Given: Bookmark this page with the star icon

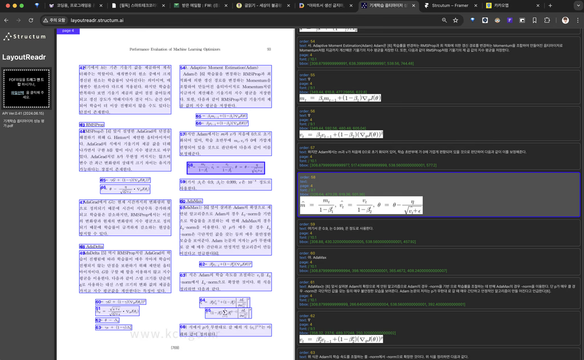Looking at the screenshot, I should tap(456, 20).
